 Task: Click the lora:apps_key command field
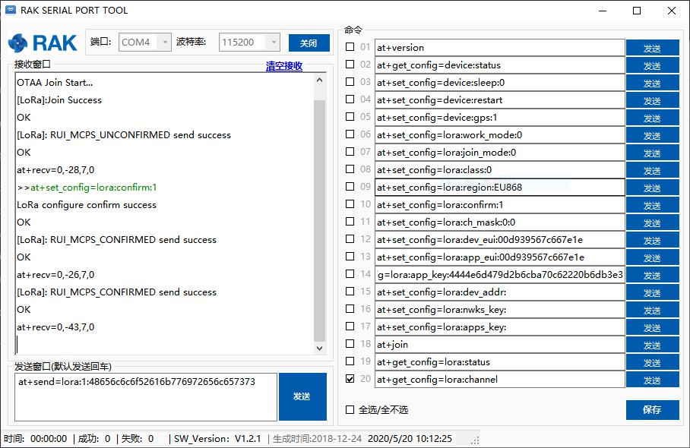click(500, 327)
